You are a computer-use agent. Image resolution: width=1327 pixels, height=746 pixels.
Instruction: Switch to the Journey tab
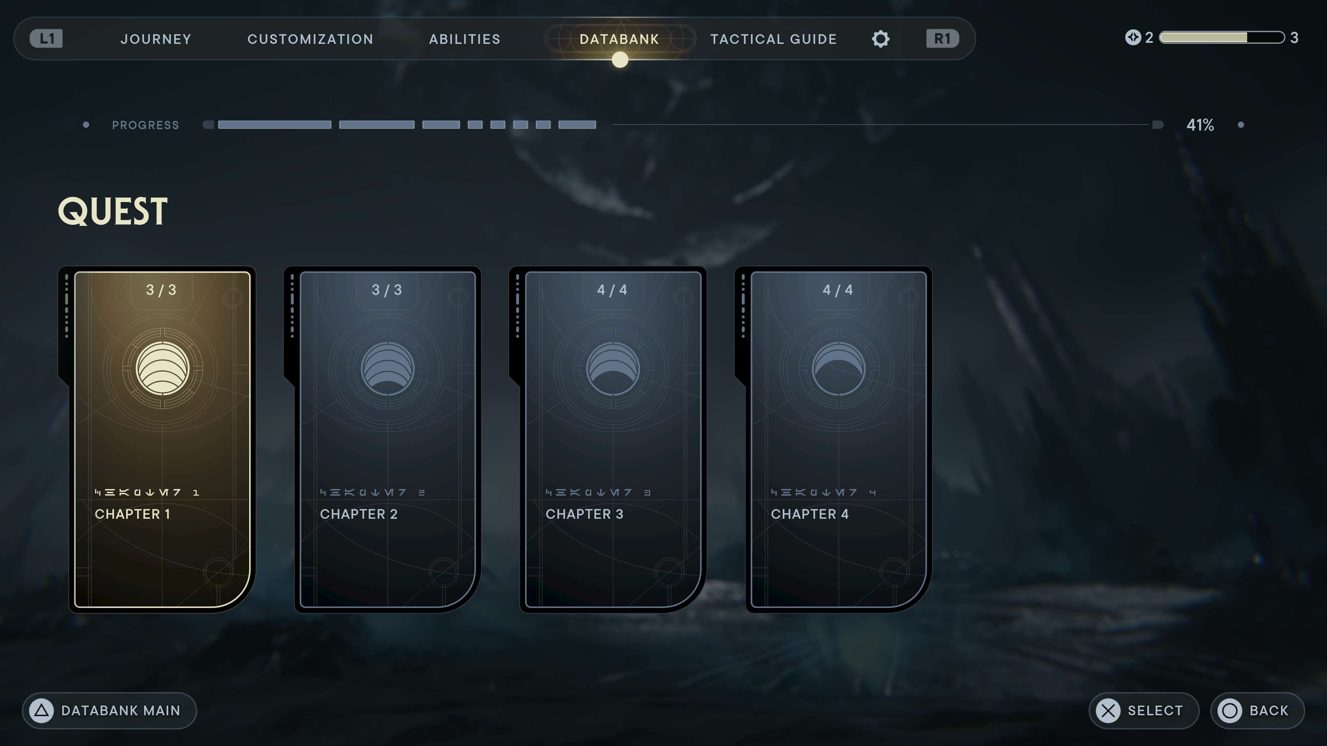point(156,39)
